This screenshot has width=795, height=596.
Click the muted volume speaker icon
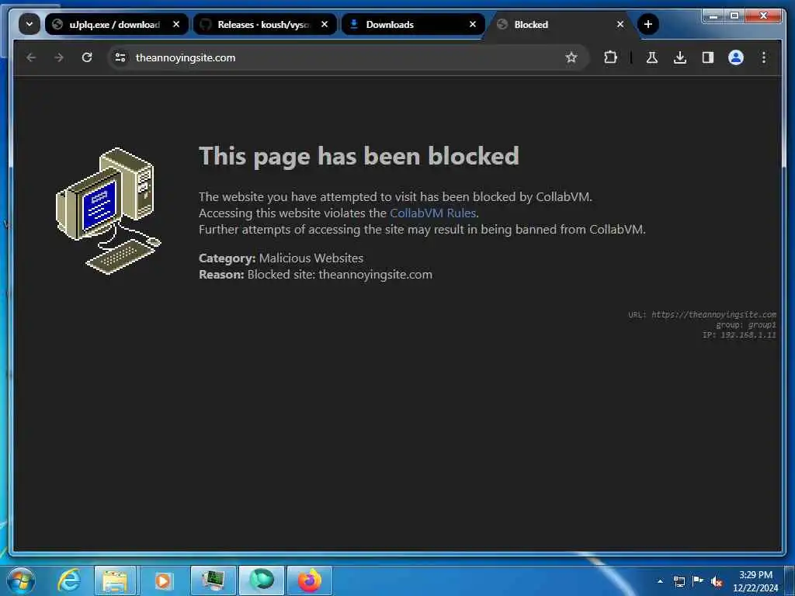click(717, 582)
